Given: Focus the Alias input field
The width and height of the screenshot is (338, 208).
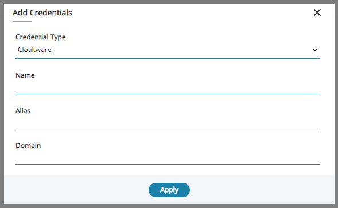Looking at the screenshot, I should point(168,122).
